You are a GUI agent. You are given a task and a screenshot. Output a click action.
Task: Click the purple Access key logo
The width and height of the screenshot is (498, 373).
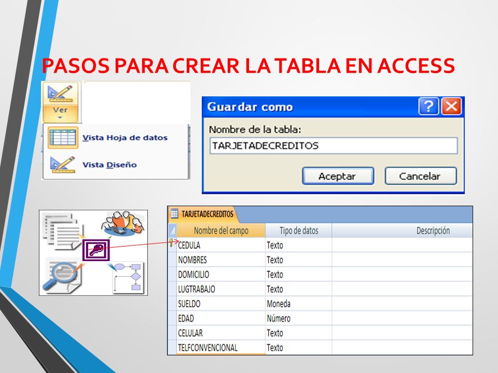tap(96, 250)
